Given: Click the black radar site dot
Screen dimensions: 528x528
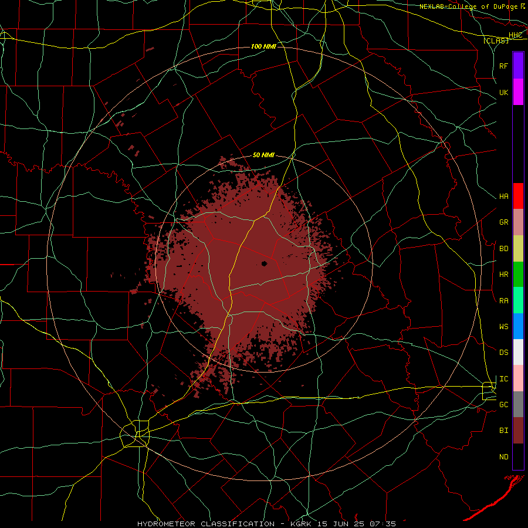Looking at the screenshot, I should pos(264,263).
